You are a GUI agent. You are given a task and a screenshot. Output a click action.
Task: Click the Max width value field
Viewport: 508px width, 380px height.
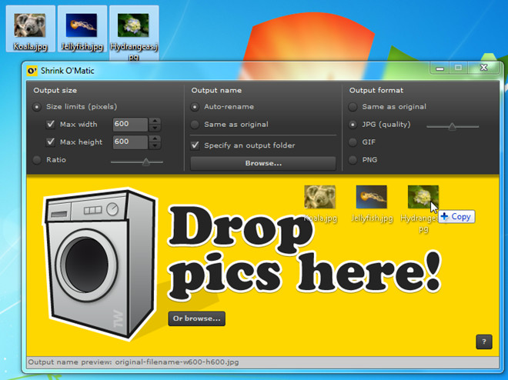pos(131,125)
